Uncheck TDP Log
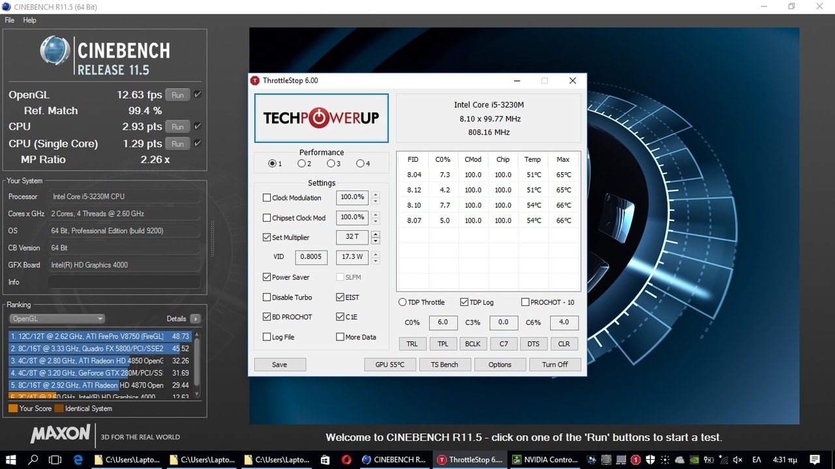The width and height of the screenshot is (835, 469). point(464,302)
